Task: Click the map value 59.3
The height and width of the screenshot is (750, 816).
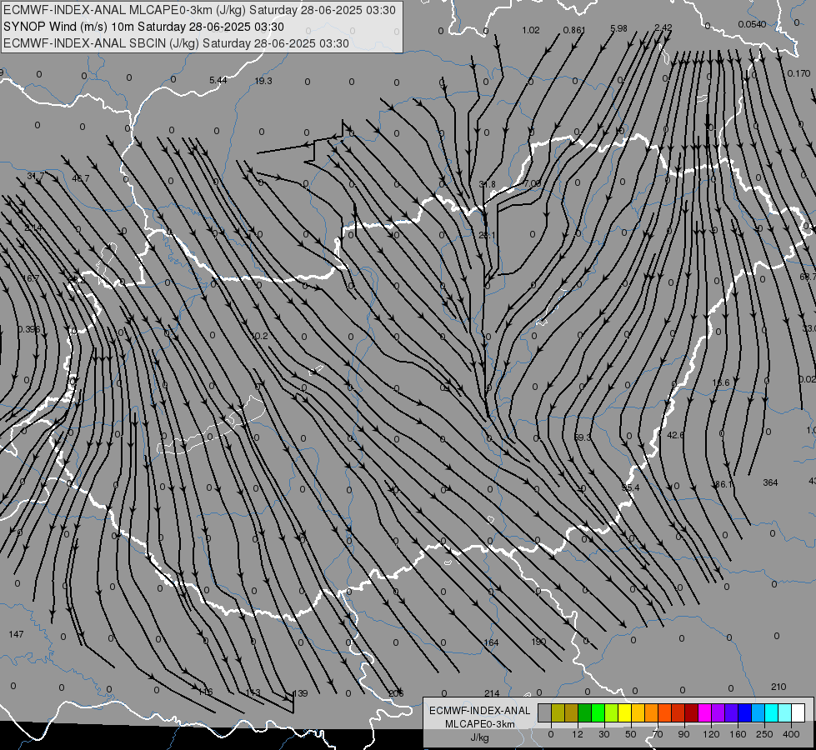Action: click(583, 437)
